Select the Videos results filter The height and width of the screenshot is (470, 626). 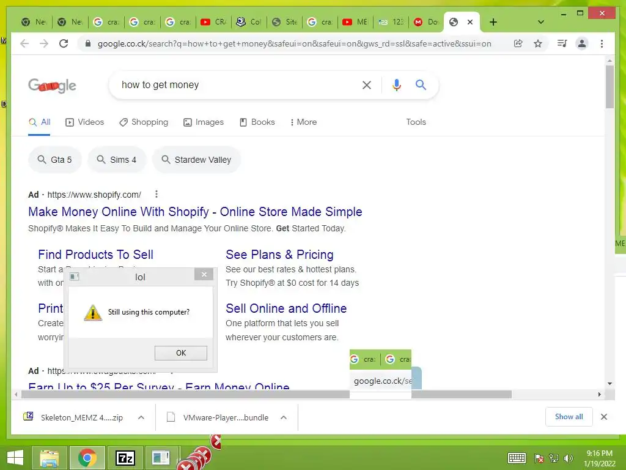tap(84, 122)
